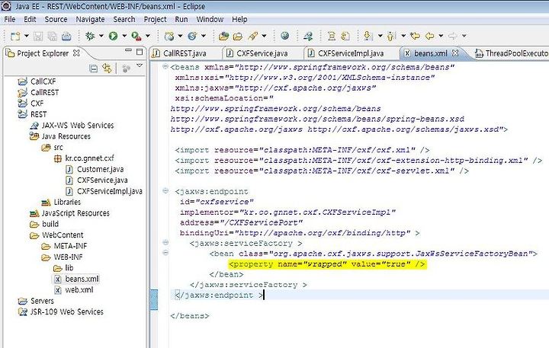
Task: Collapse the jaxws:endpoint fold marker
Action: [165, 190]
